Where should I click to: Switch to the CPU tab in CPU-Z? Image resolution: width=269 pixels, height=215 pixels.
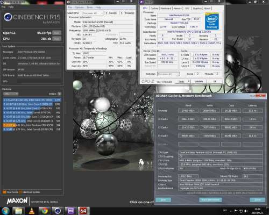145,8
